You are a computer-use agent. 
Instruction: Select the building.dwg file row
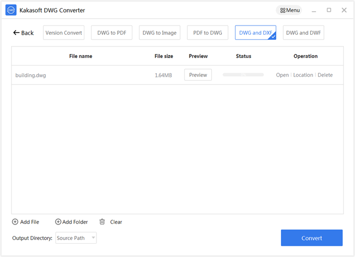(177, 75)
